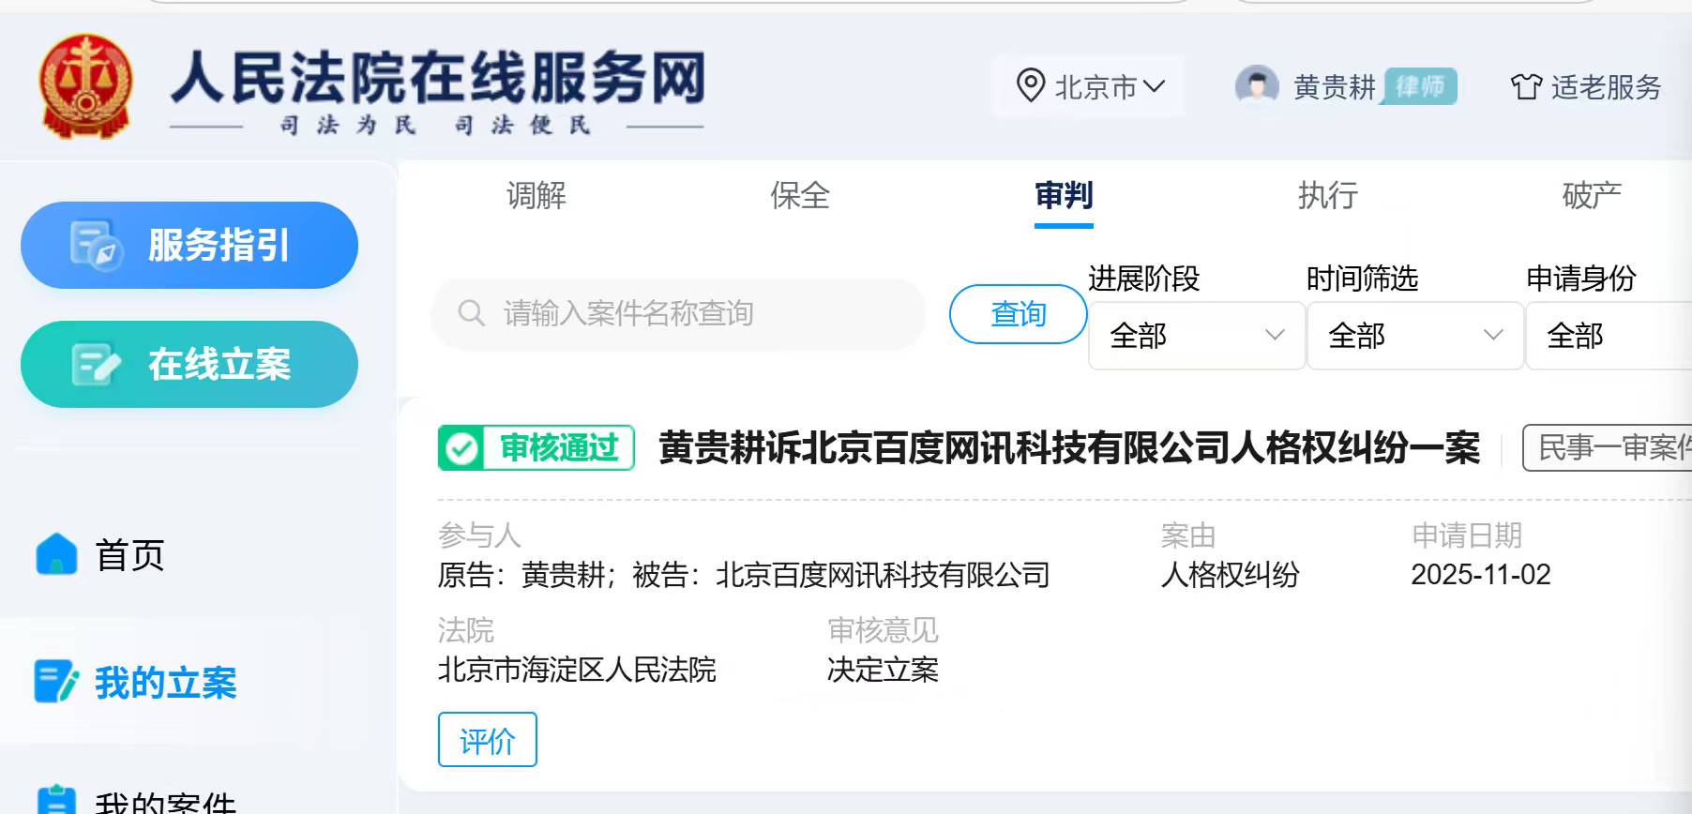This screenshot has height=814, width=1692.
Task: Click the 适老服务 shirt icon
Action: point(1526,87)
